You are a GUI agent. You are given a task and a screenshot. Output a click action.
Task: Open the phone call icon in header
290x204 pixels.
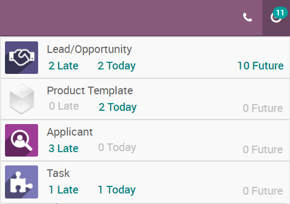(x=247, y=17)
